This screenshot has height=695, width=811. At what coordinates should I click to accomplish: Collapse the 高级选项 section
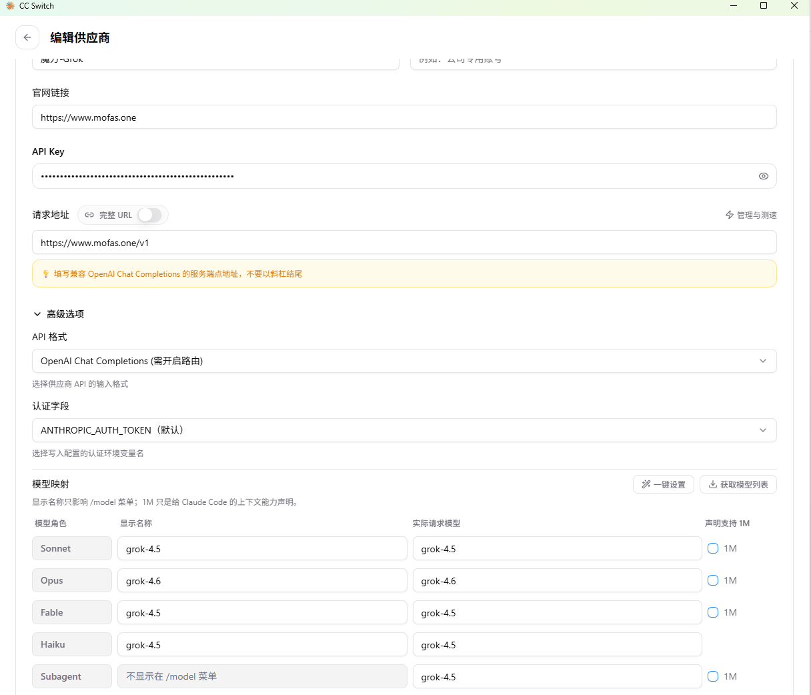[59, 314]
